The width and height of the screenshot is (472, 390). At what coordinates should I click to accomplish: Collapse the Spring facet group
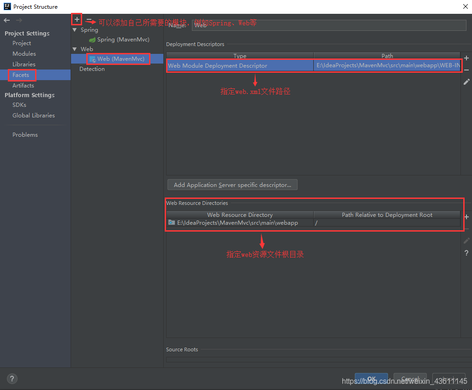(x=75, y=30)
